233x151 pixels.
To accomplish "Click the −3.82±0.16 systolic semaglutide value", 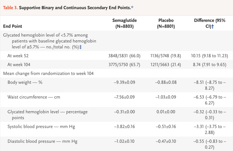I will (x=126, y=128).
